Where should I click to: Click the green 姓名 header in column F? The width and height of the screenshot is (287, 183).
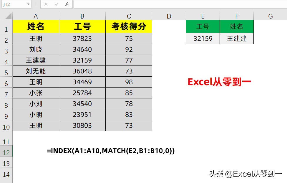tap(237, 26)
